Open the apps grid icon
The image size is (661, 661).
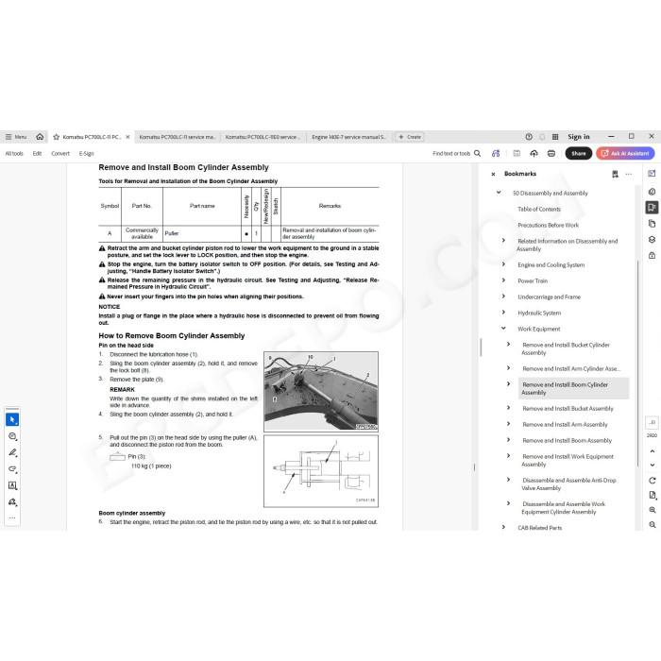pos(555,137)
